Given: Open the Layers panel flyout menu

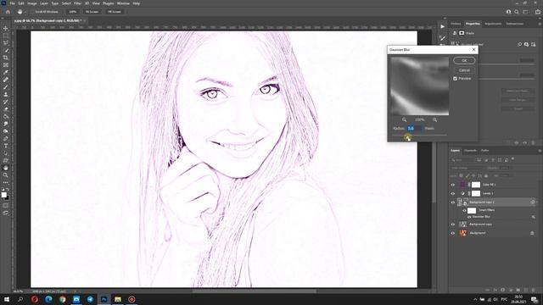Looking at the screenshot, I should (x=540, y=151).
